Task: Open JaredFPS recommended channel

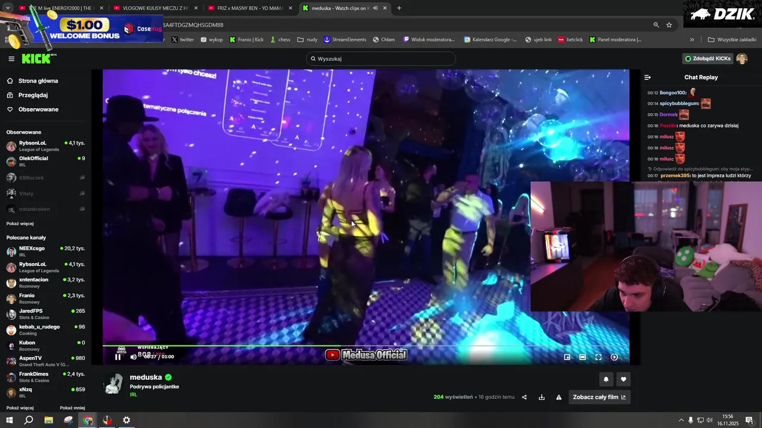Action: coord(46,314)
